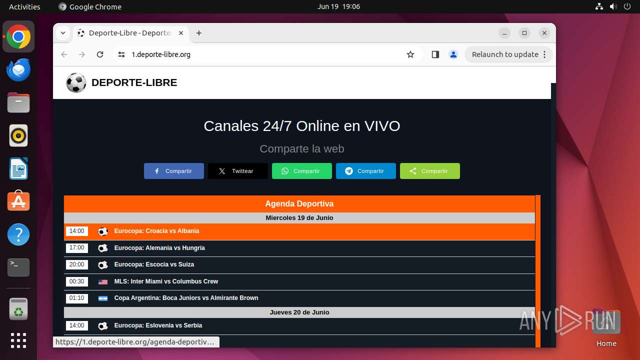
Task: Click the green ShareThis Compartir button
Action: click(430, 171)
